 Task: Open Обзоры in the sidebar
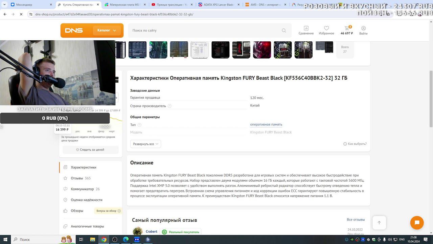(x=77, y=211)
